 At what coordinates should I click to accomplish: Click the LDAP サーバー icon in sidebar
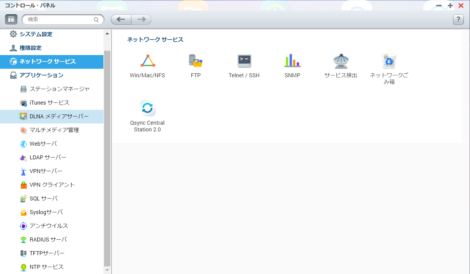[23, 158]
